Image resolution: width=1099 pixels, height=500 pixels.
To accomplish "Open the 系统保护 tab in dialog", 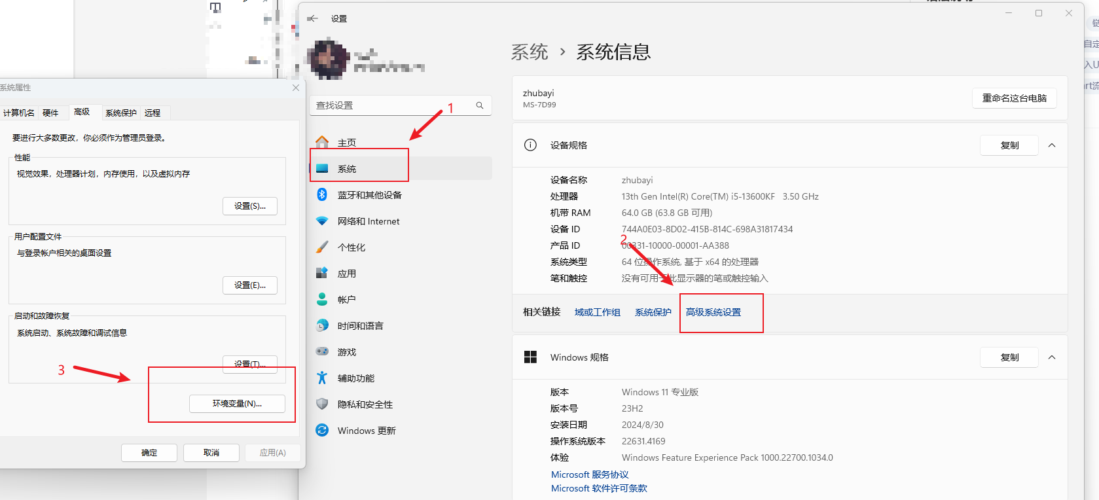I will click(x=121, y=113).
